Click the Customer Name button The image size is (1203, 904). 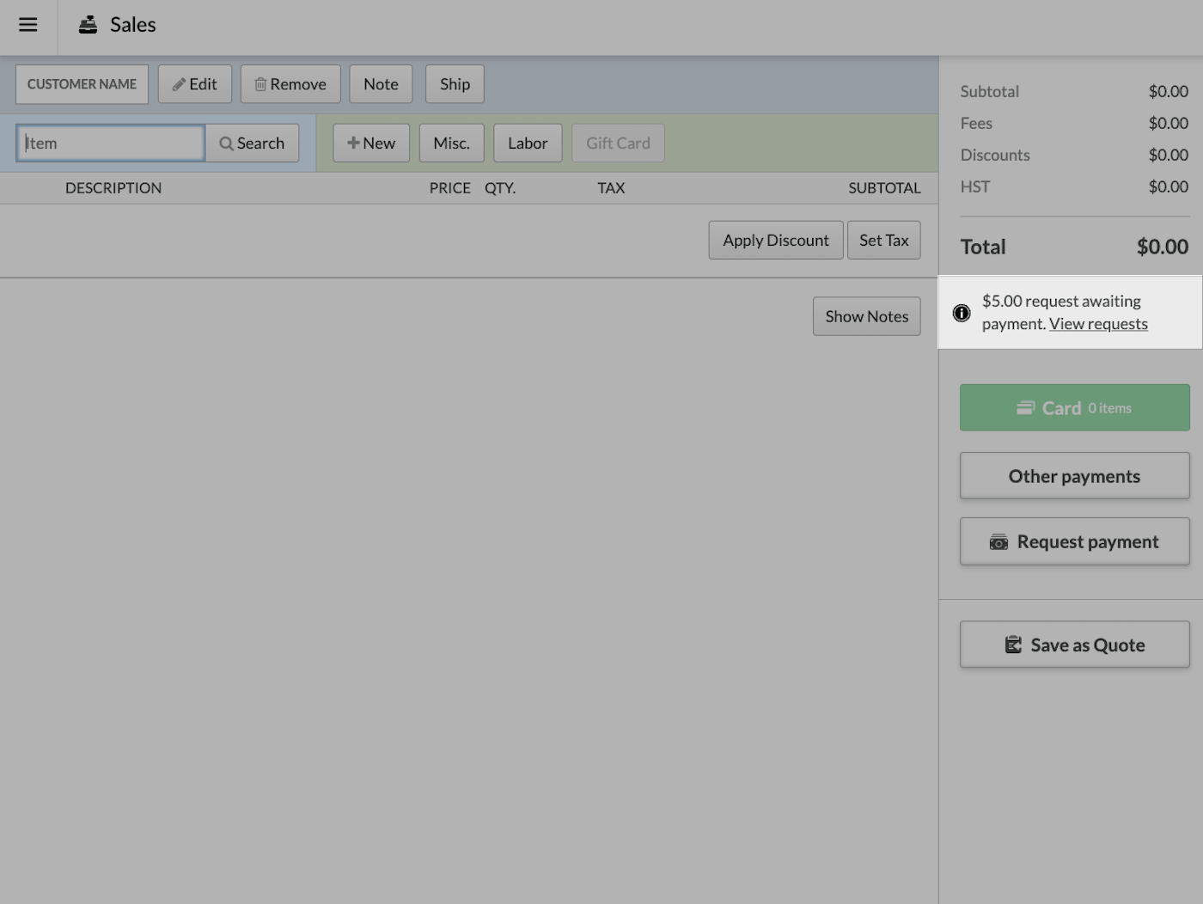point(82,83)
